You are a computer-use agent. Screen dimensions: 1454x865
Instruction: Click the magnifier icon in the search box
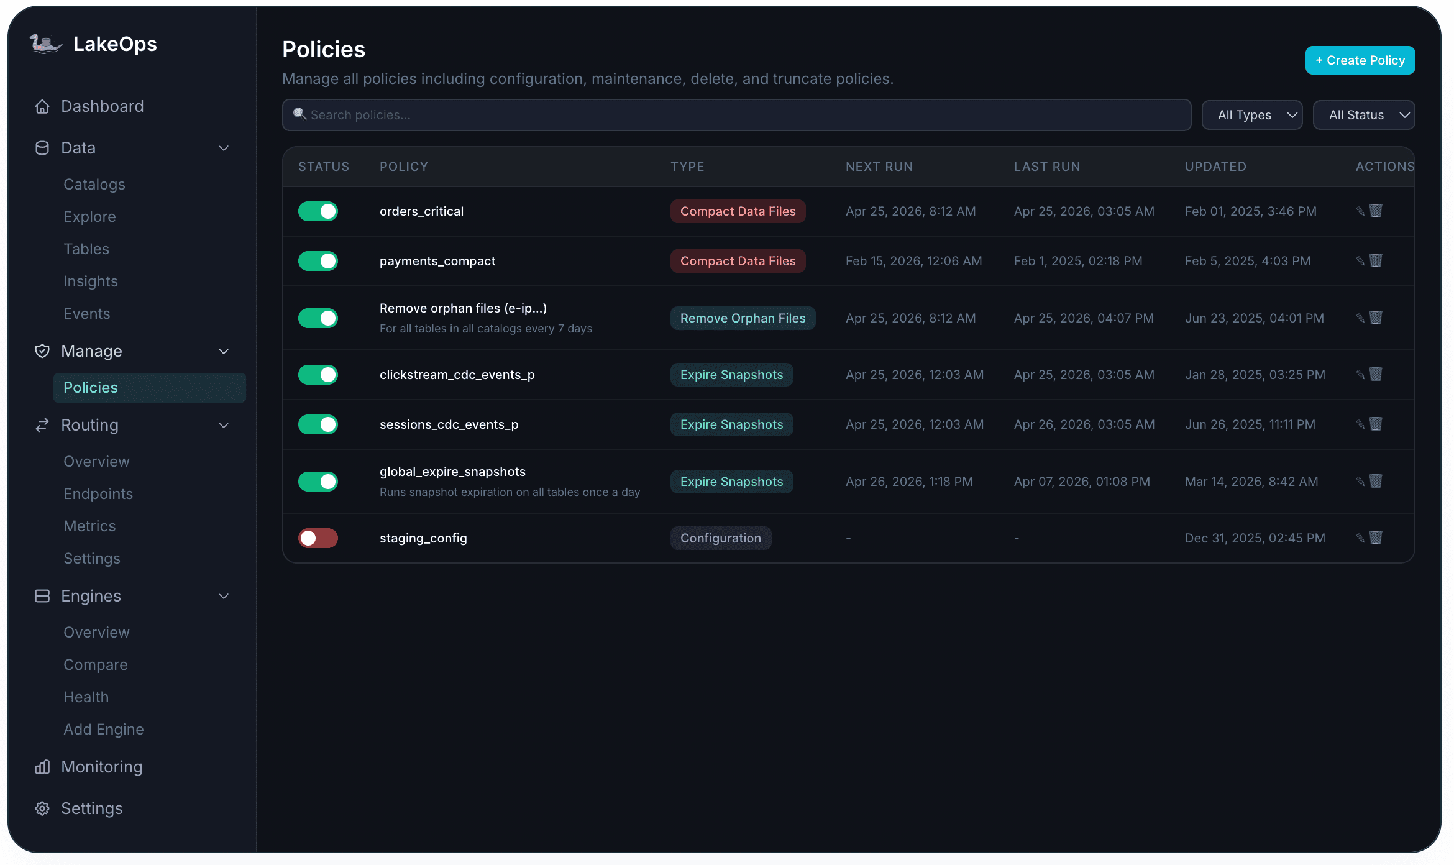(x=299, y=114)
